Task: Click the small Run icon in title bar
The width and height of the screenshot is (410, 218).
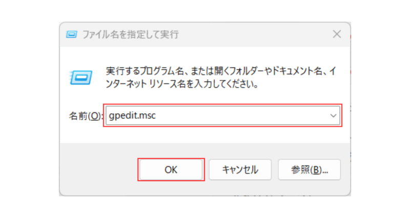Action: (71, 34)
